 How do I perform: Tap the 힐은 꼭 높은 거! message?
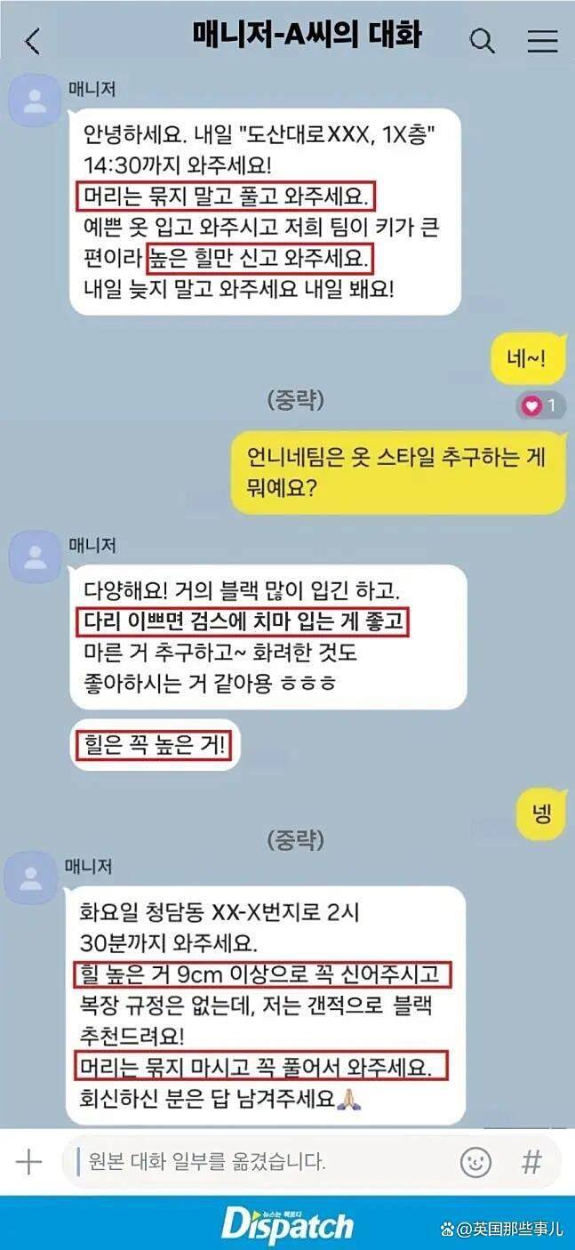(155, 746)
